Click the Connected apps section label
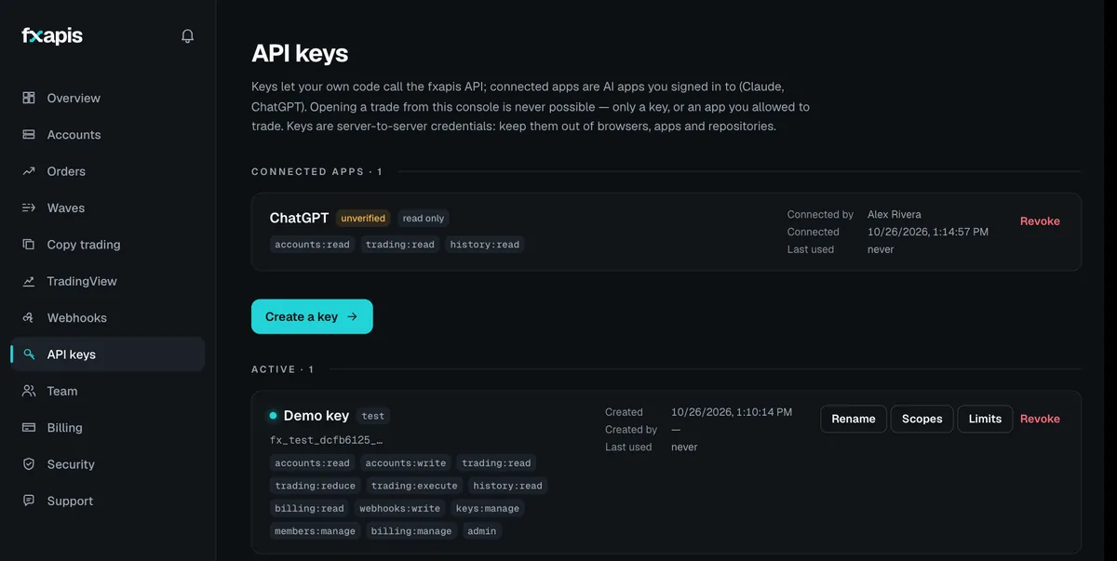The image size is (1117, 561). click(x=316, y=172)
